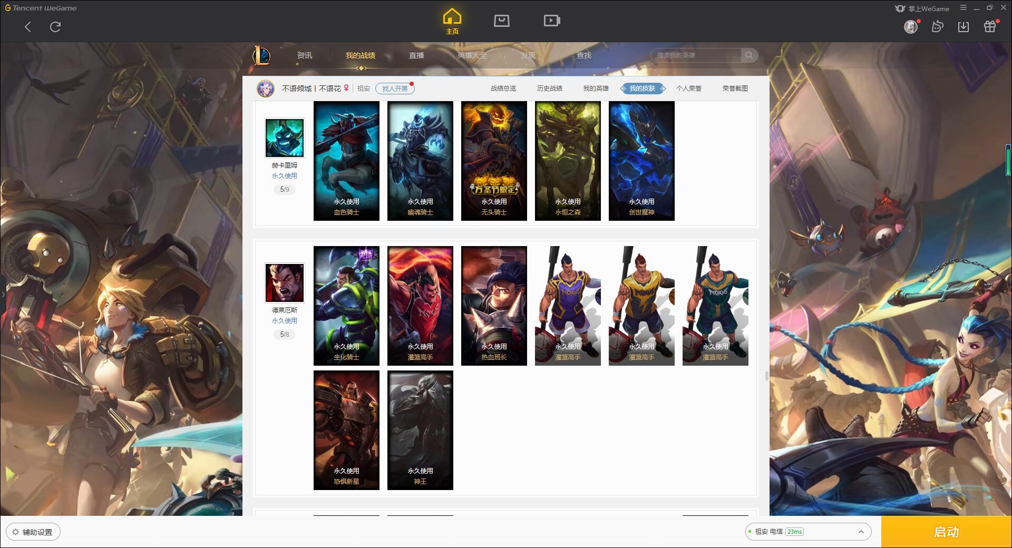1012x548 pixels.
Task: Open the red 灌篮高手 skin card
Action: (420, 306)
